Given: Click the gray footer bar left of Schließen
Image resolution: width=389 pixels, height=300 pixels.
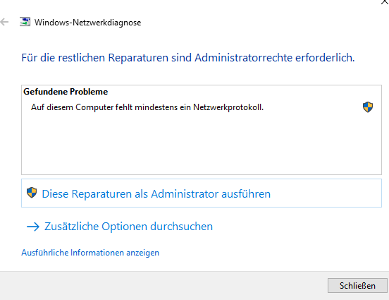Looking at the screenshot, I should pyautogui.click(x=161, y=286).
